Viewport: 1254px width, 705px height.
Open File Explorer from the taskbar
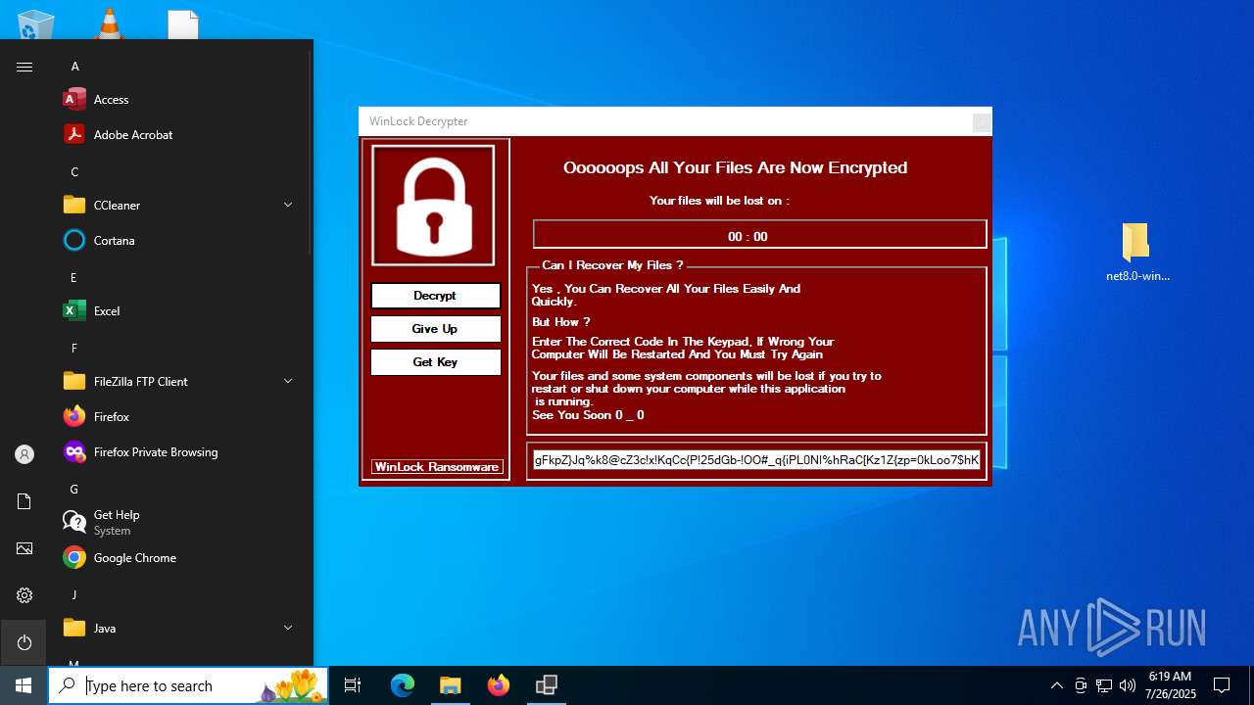pyautogui.click(x=450, y=685)
